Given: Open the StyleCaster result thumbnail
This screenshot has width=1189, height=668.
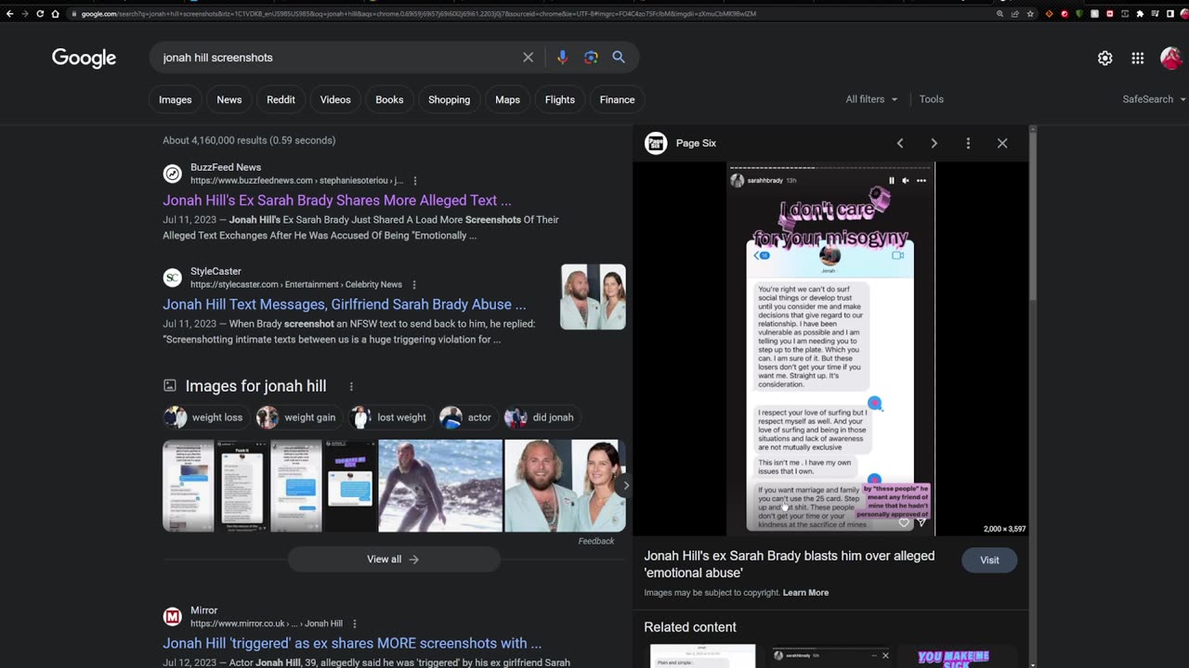Looking at the screenshot, I should [593, 297].
